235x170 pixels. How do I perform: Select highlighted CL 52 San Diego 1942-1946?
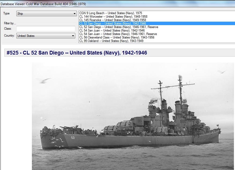[x=157, y=24]
